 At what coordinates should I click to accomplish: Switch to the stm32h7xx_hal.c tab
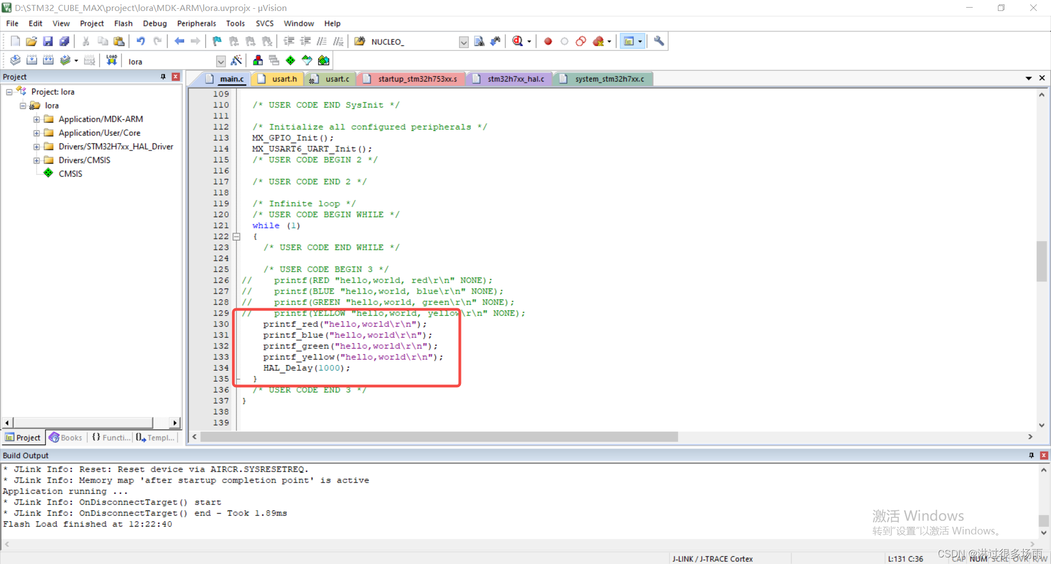coord(509,78)
